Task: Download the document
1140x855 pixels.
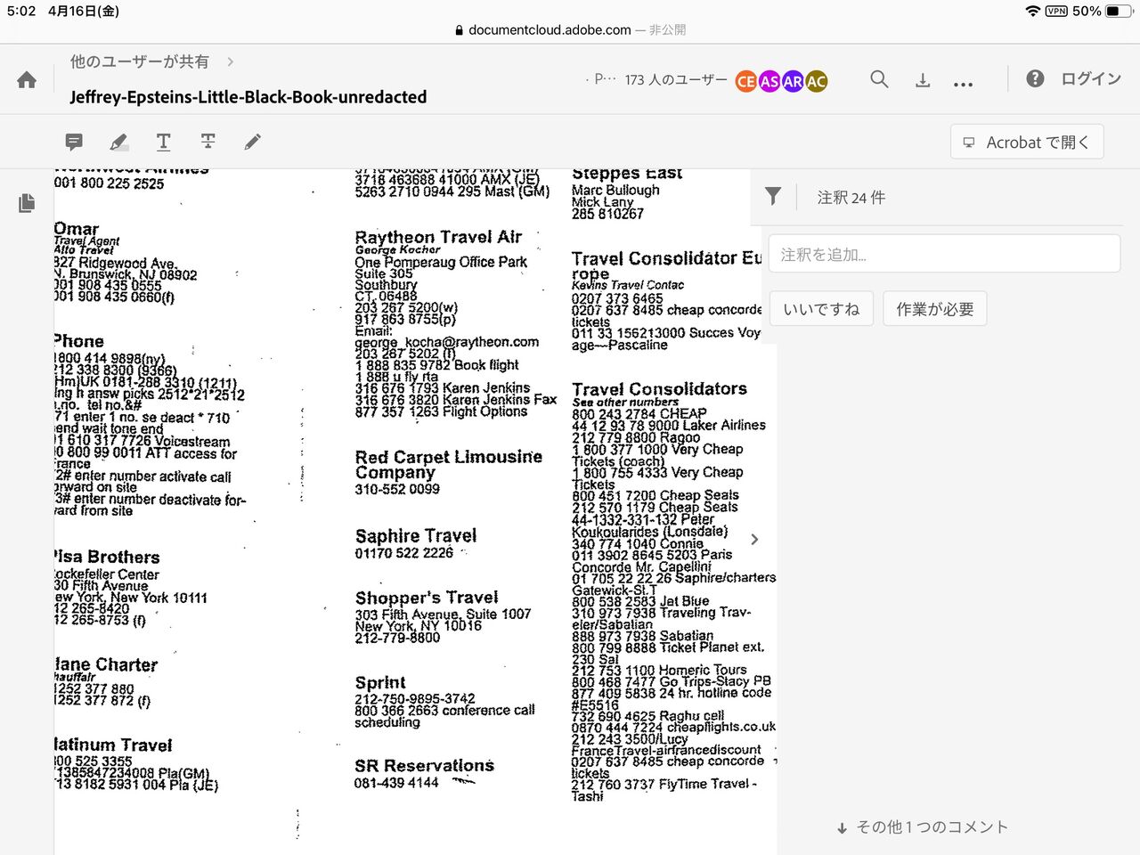Action: pyautogui.click(x=923, y=80)
